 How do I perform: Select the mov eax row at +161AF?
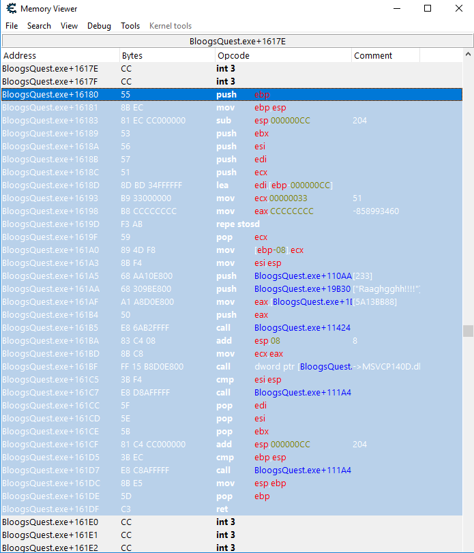232,302
